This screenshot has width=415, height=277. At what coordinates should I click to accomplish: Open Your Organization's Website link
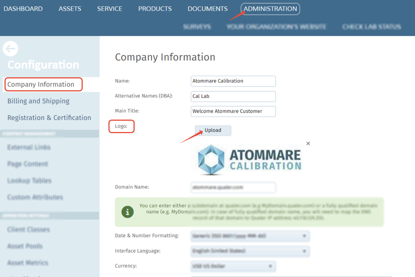coord(276,27)
